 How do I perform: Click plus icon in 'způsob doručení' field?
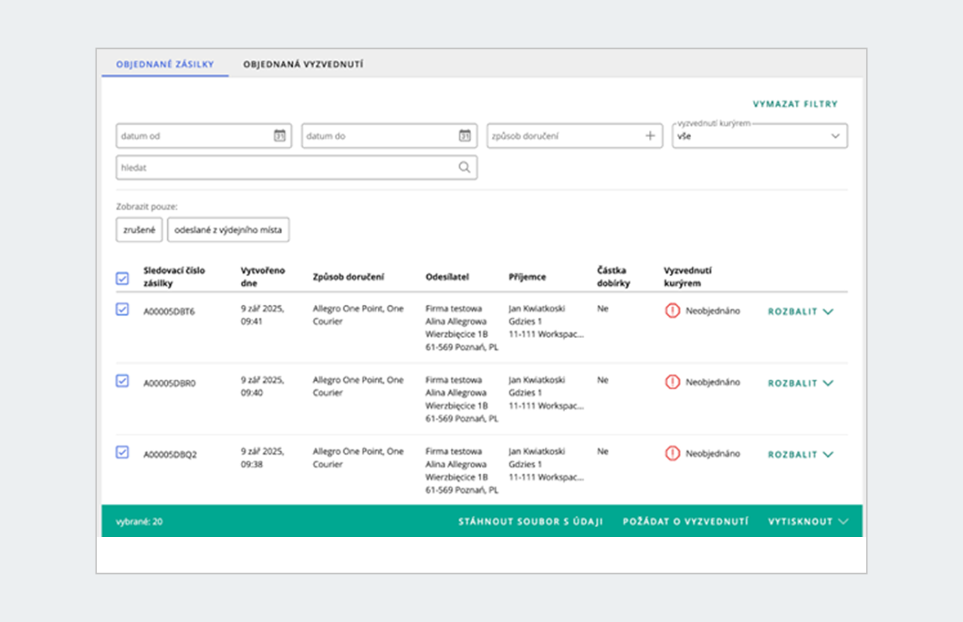tap(650, 136)
